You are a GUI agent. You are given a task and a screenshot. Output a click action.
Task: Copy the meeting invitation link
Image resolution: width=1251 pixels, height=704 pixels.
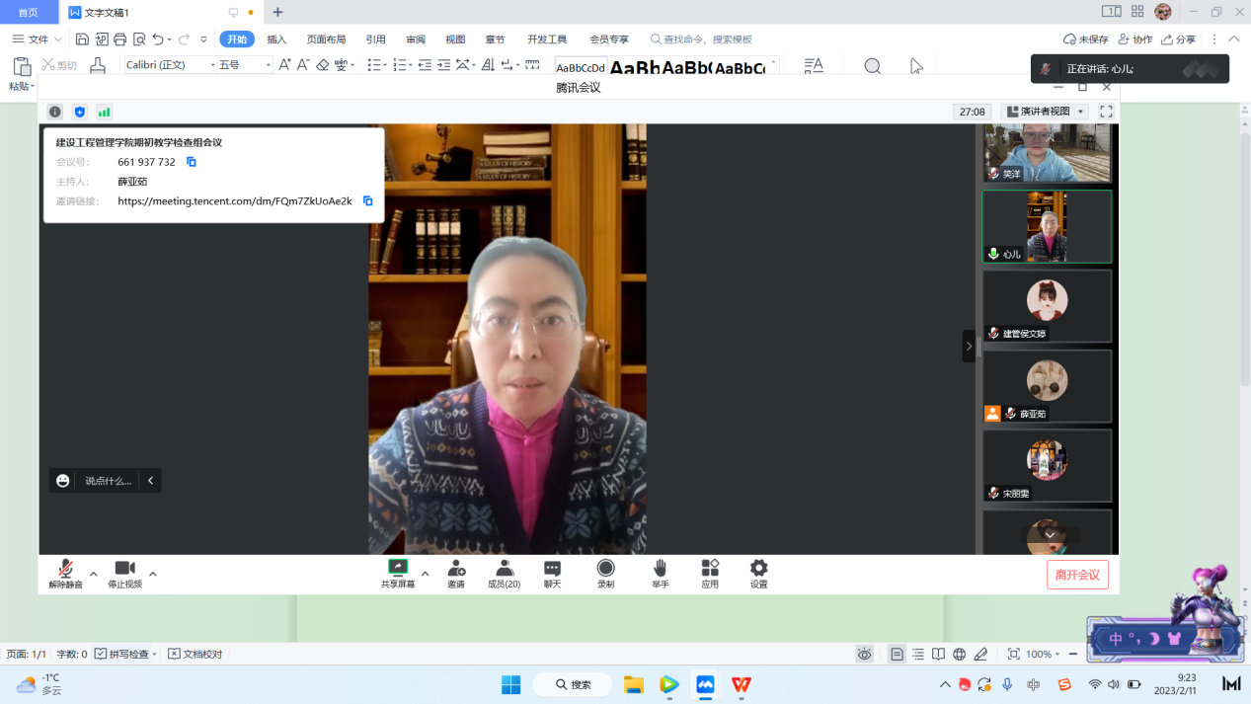367,201
